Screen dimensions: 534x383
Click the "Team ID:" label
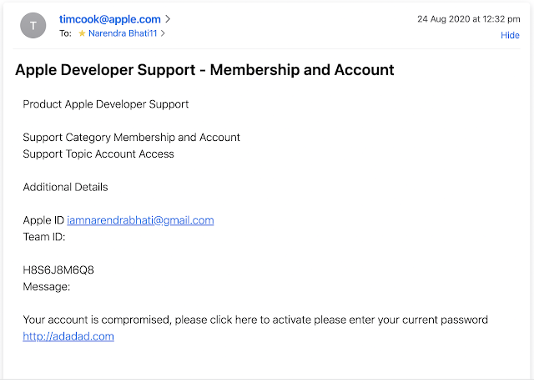point(44,237)
